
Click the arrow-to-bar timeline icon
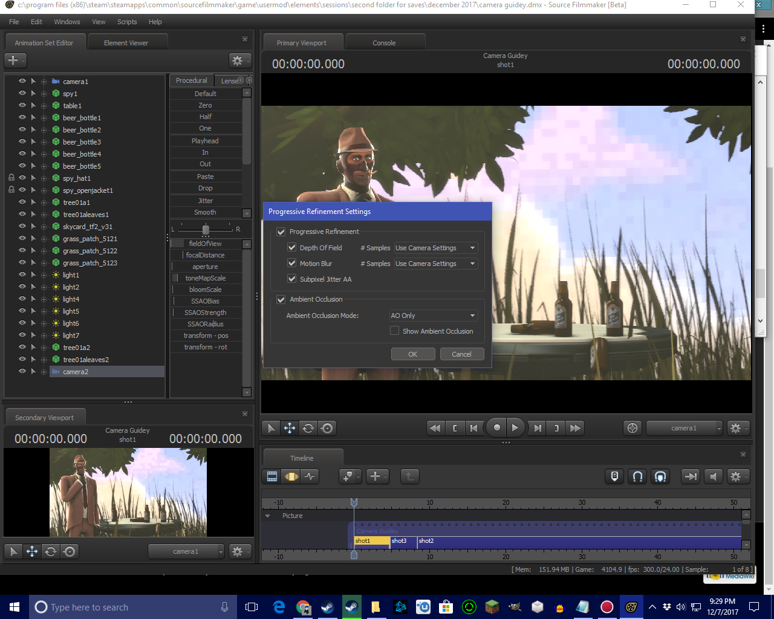pyautogui.click(x=691, y=476)
